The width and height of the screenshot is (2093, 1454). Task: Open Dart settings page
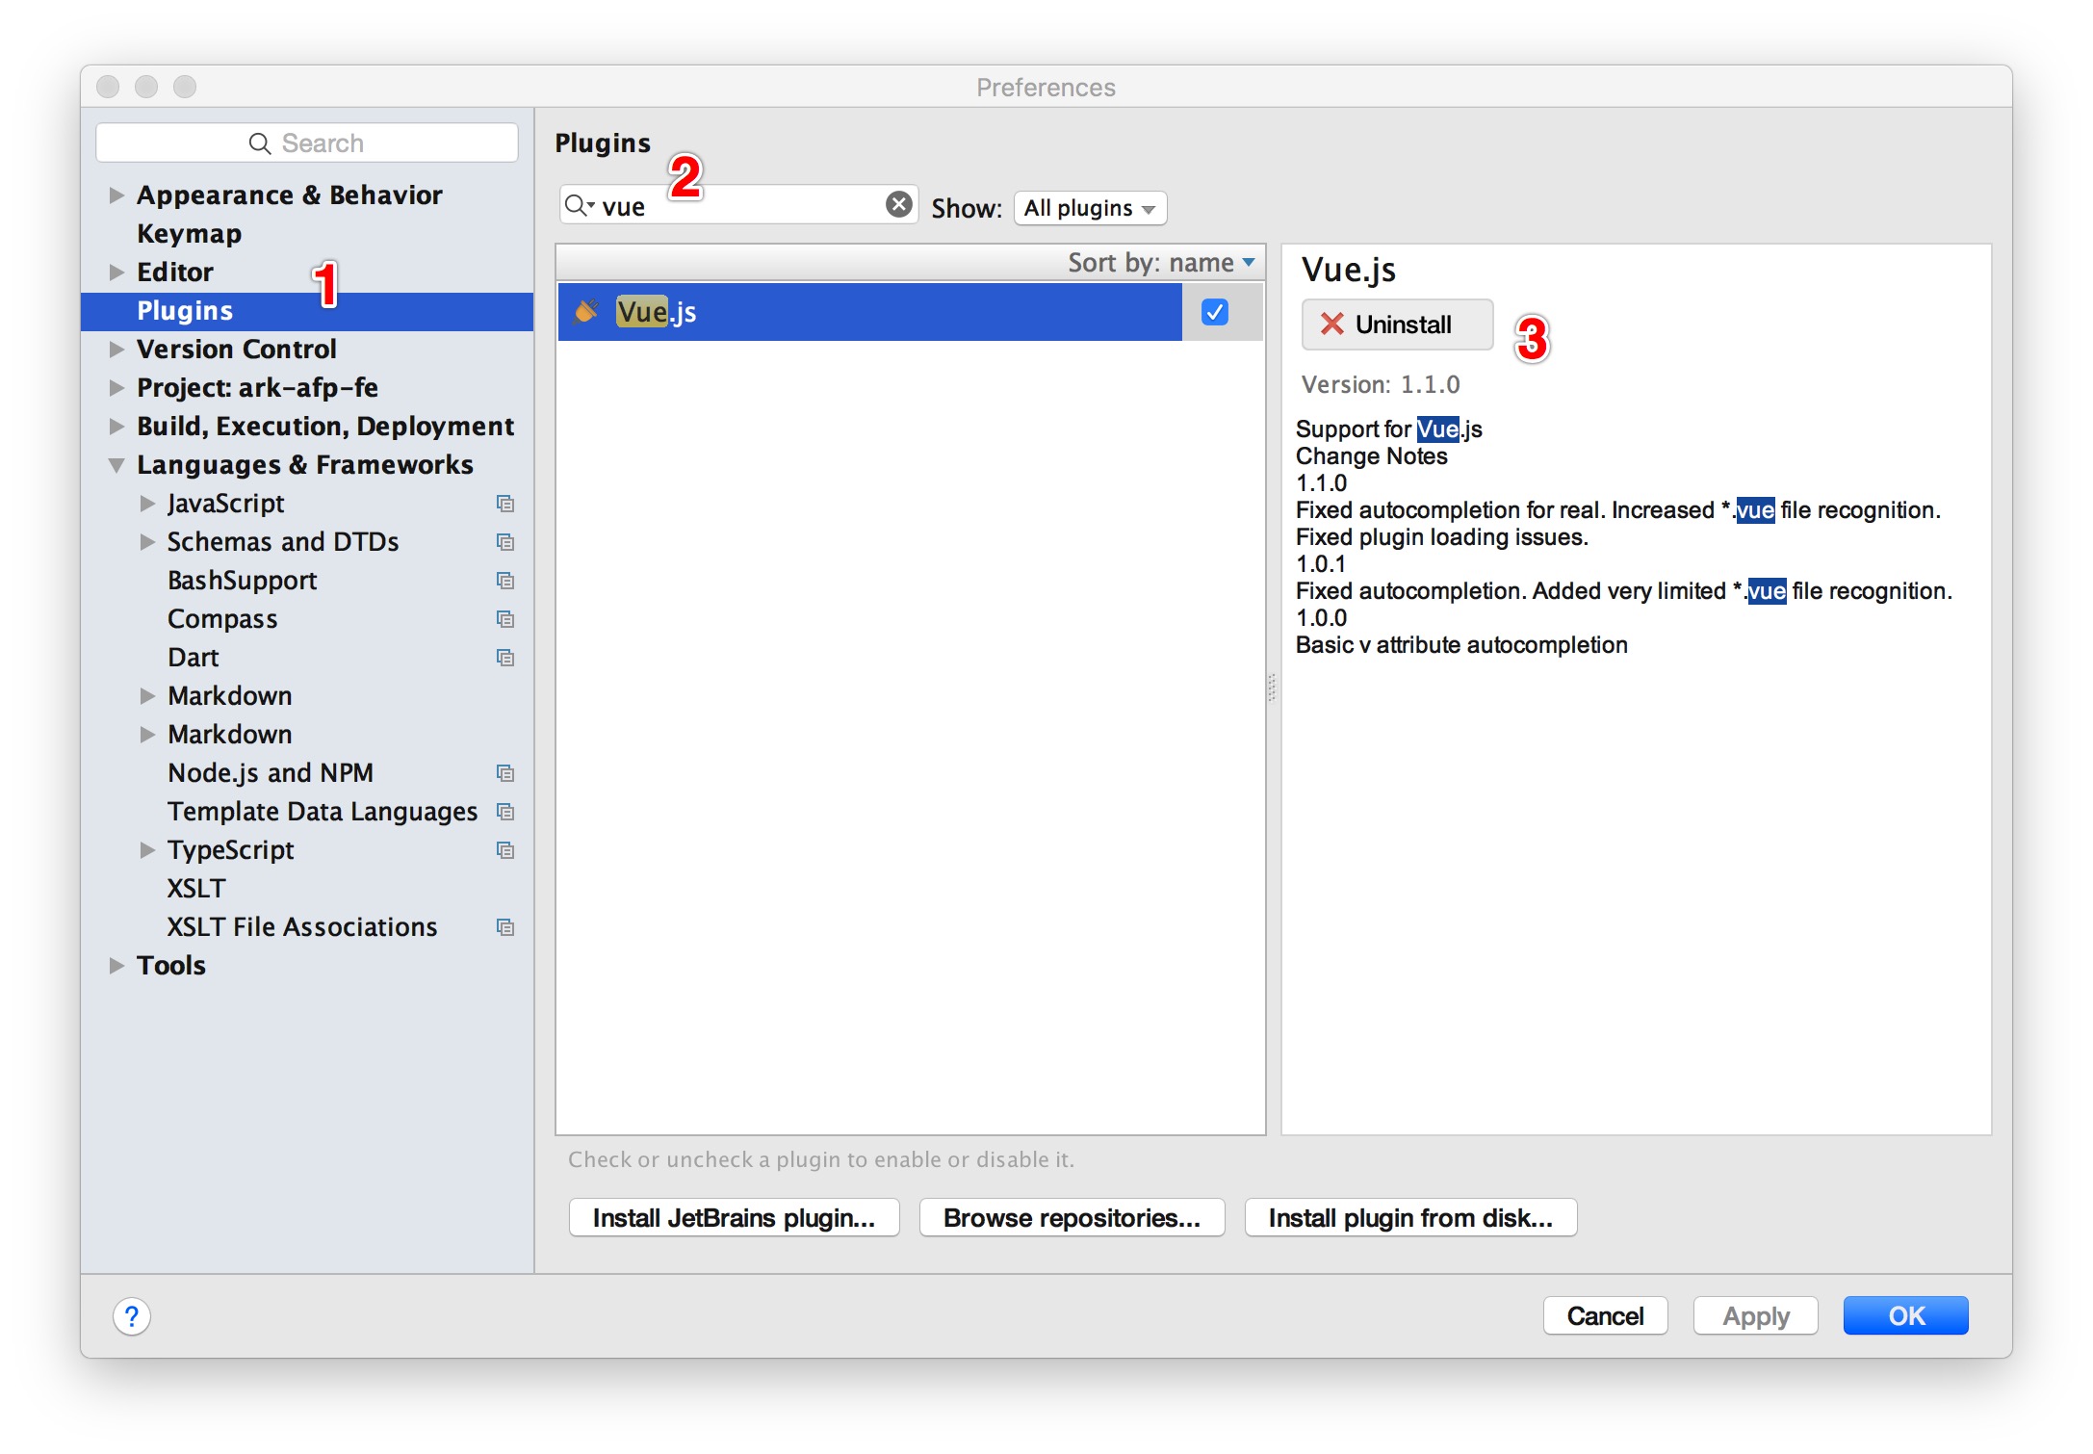[194, 658]
